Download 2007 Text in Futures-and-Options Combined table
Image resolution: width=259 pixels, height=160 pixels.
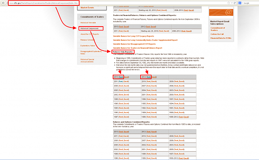[148, 140]
